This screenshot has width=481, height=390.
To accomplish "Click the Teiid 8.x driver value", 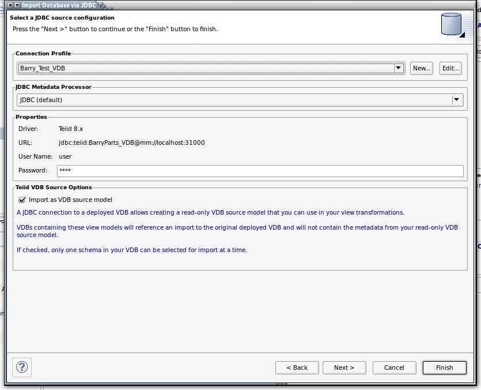I will pos(71,129).
